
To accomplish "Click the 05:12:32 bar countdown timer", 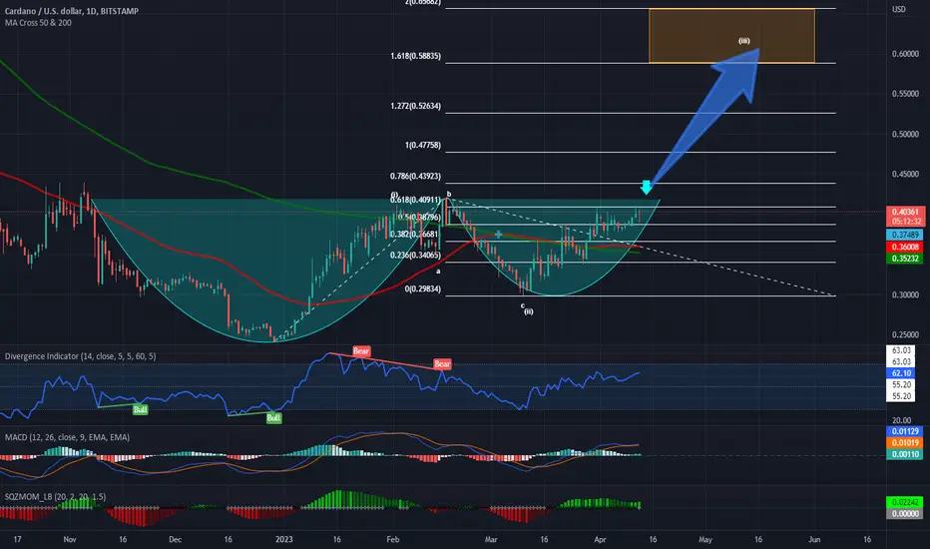I will (907, 222).
